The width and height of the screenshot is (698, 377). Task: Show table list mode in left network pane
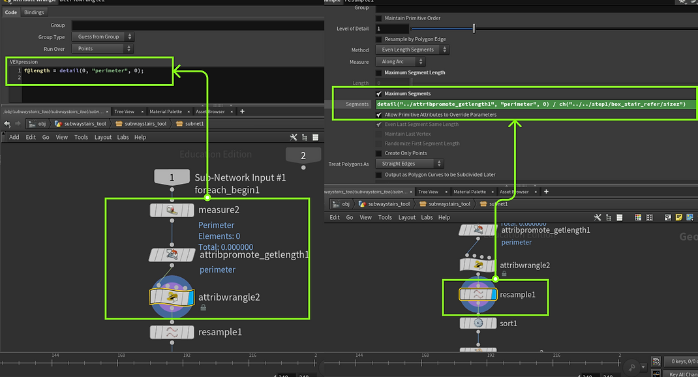(315, 138)
